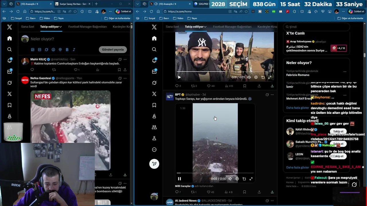The image size is (367, 206).
Task: Play the upper video at 0:11
Action: (x=179, y=77)
